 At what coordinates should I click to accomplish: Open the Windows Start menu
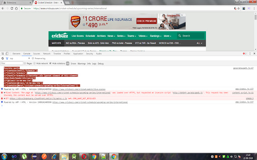pos(4,156)
